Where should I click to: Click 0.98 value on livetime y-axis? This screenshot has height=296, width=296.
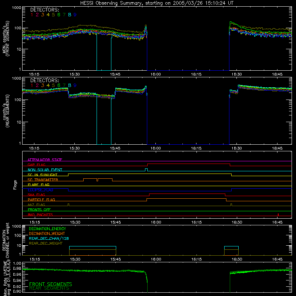tap(17, 269)
